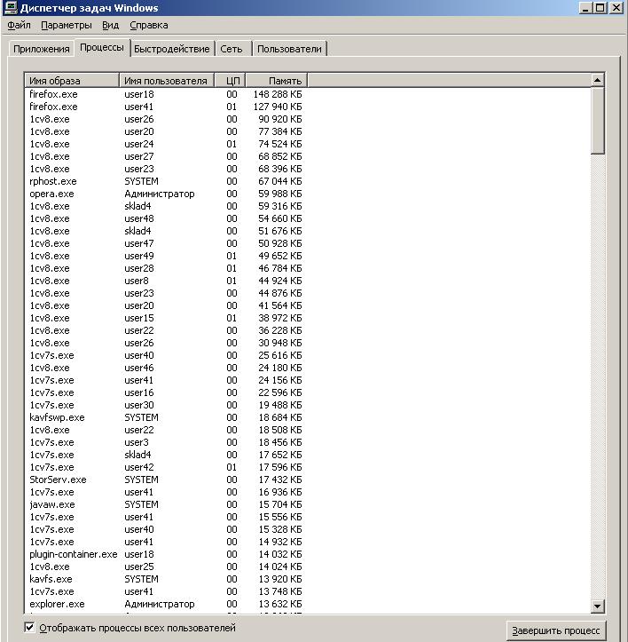Sort by ЦП column header
Screen dimensions: 628x642
click(x=230, y=81)
